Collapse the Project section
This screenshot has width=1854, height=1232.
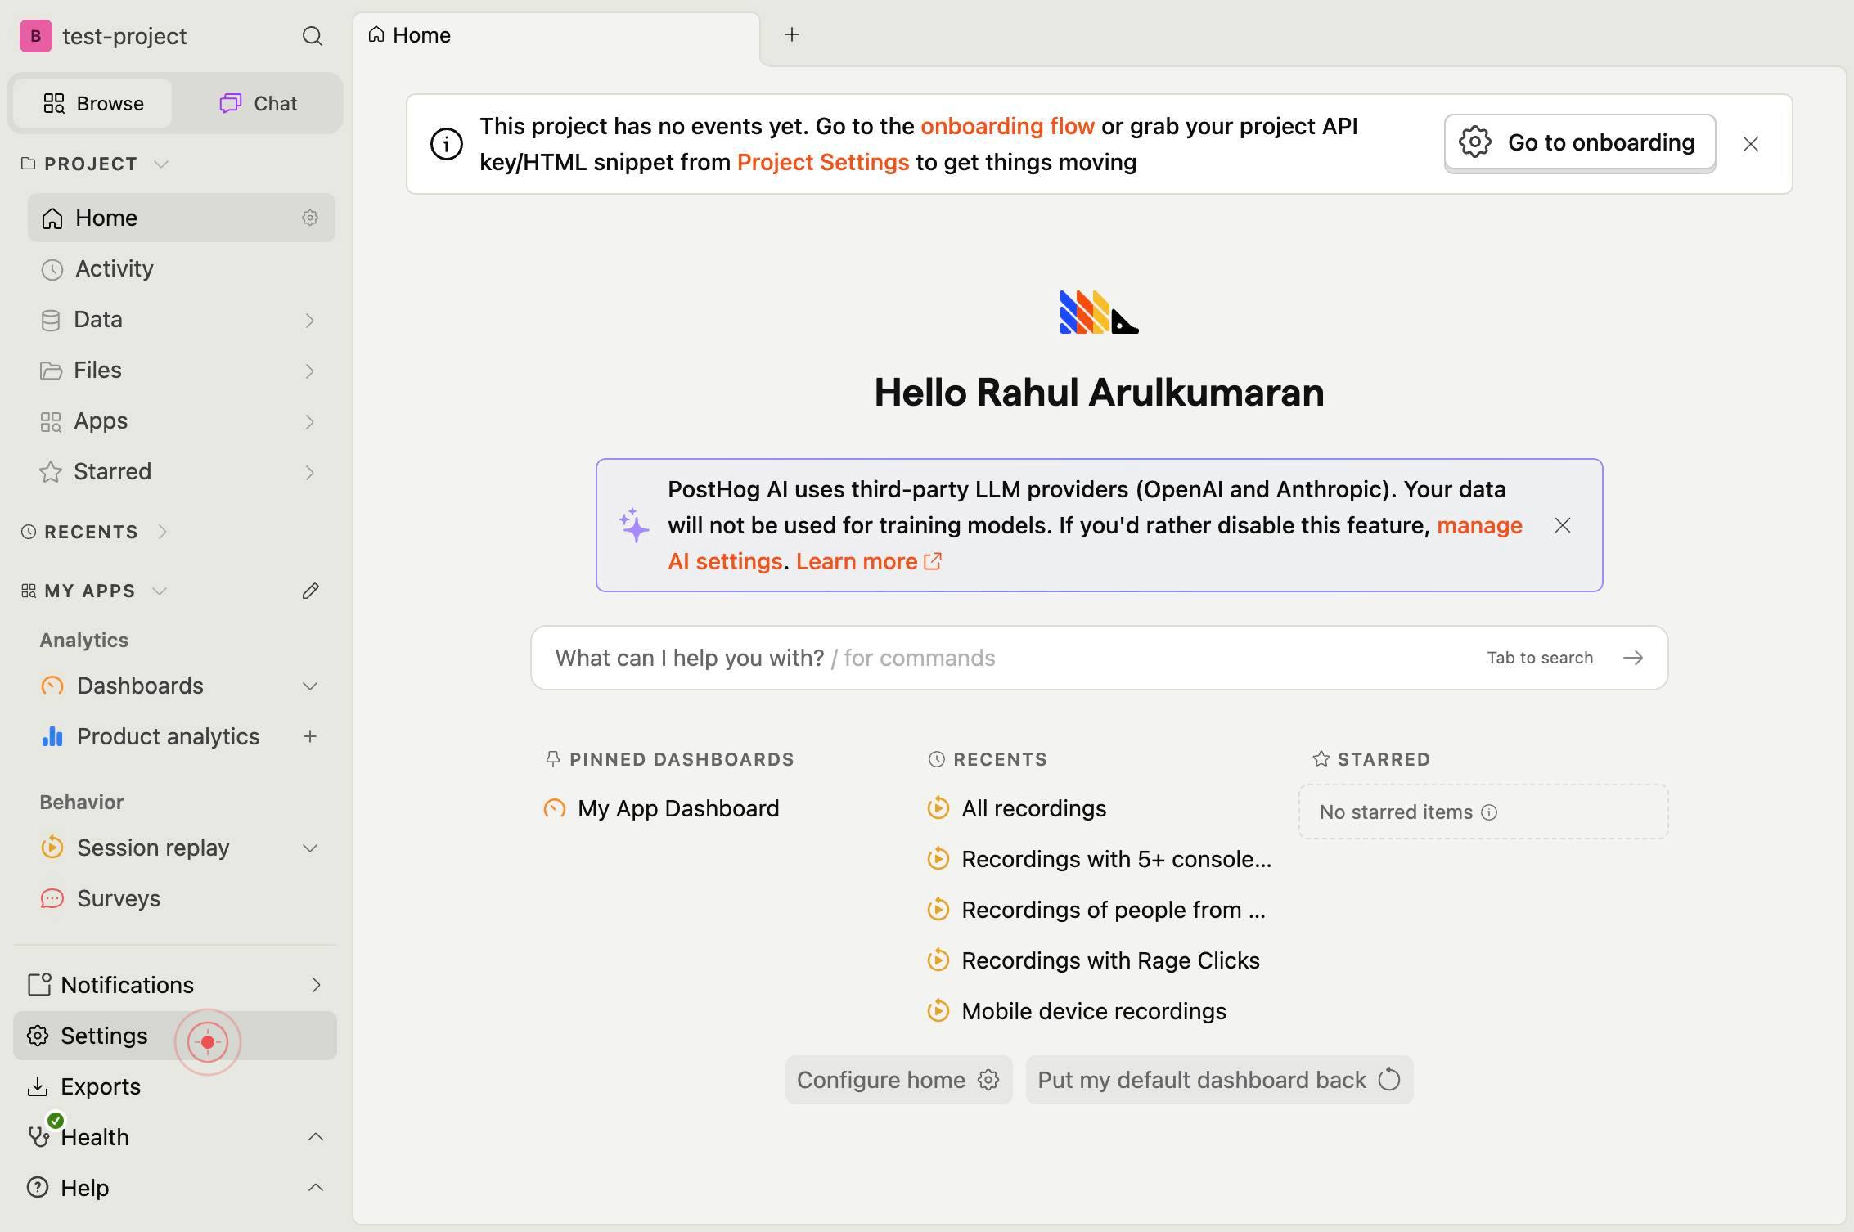161,164
